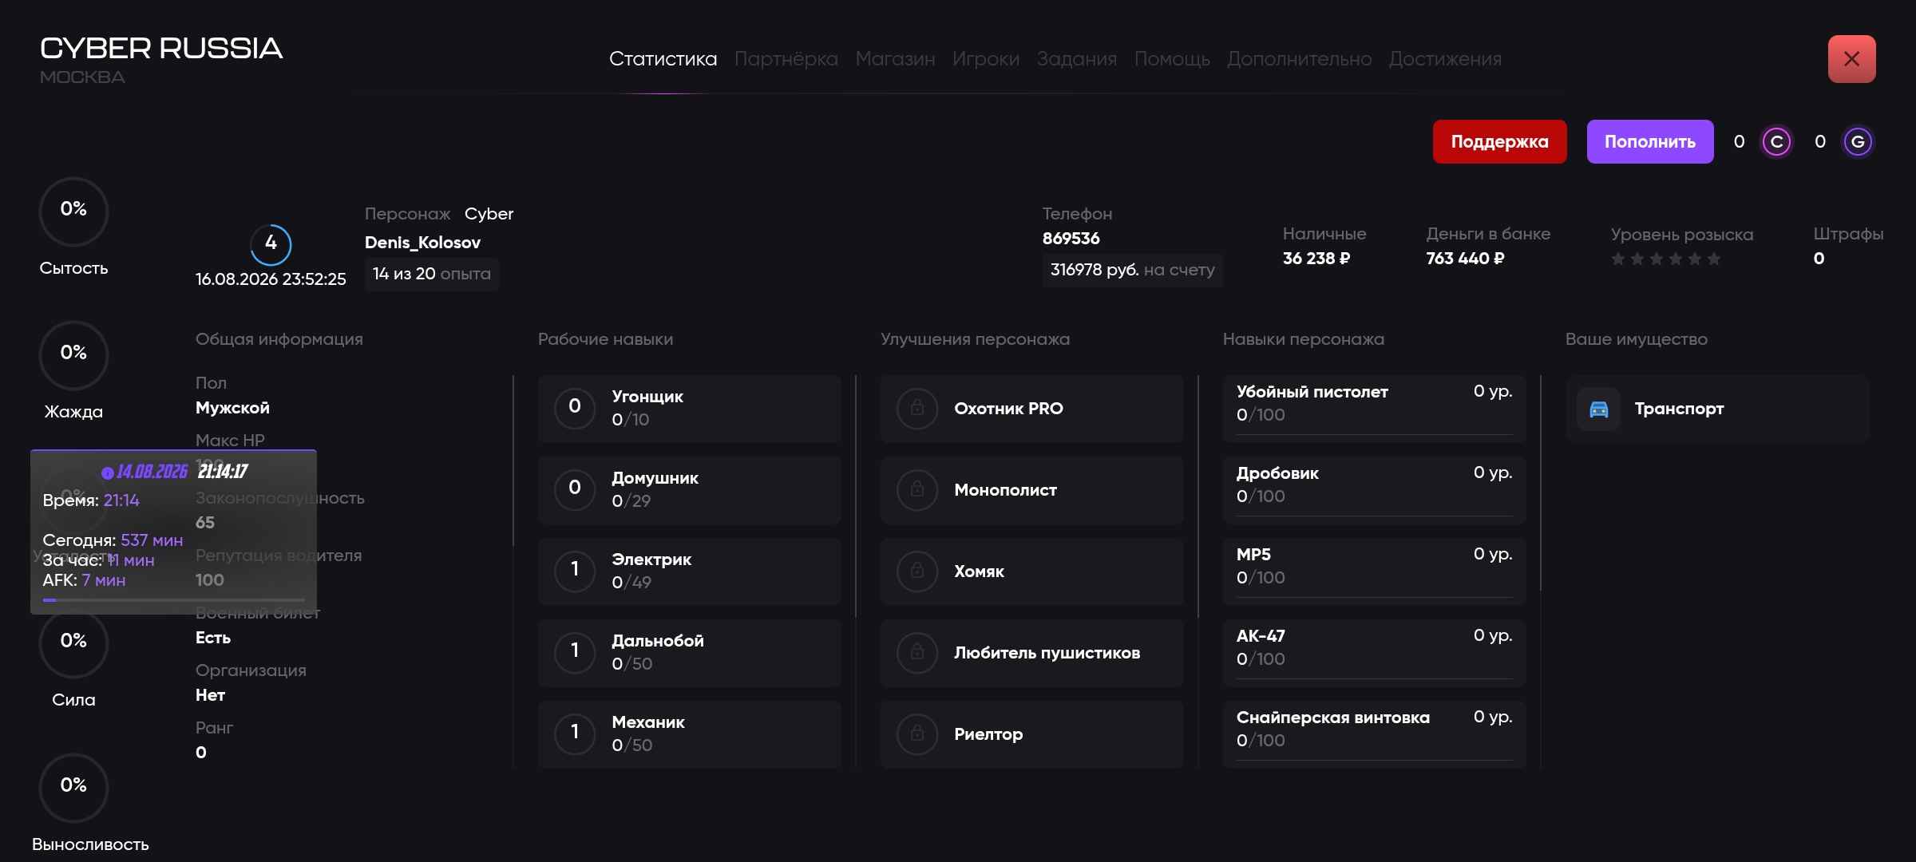Click the Сегодня: 537 мин playtime text
Viewport: 1916px width, 862px height.
pos(113,540)
